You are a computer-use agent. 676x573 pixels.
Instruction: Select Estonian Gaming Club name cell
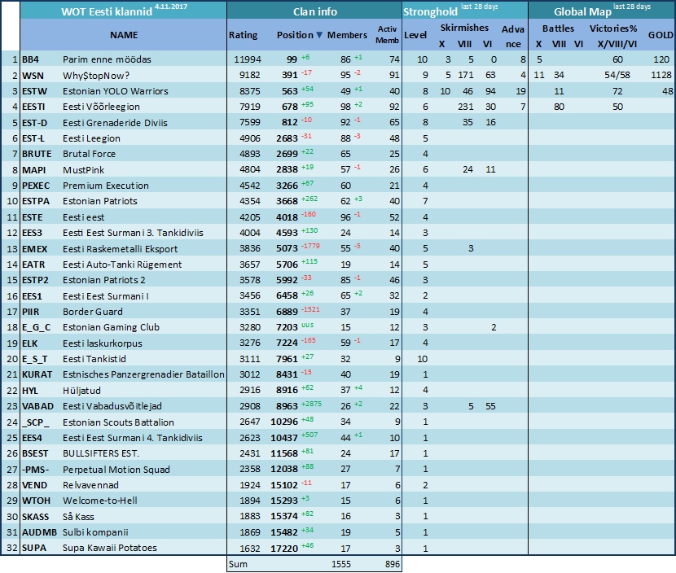(112, 327)
